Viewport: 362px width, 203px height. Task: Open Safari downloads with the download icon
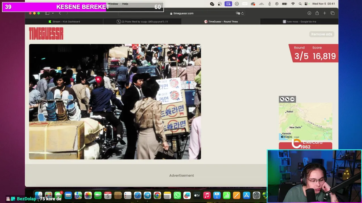click(x=309, y=13)
